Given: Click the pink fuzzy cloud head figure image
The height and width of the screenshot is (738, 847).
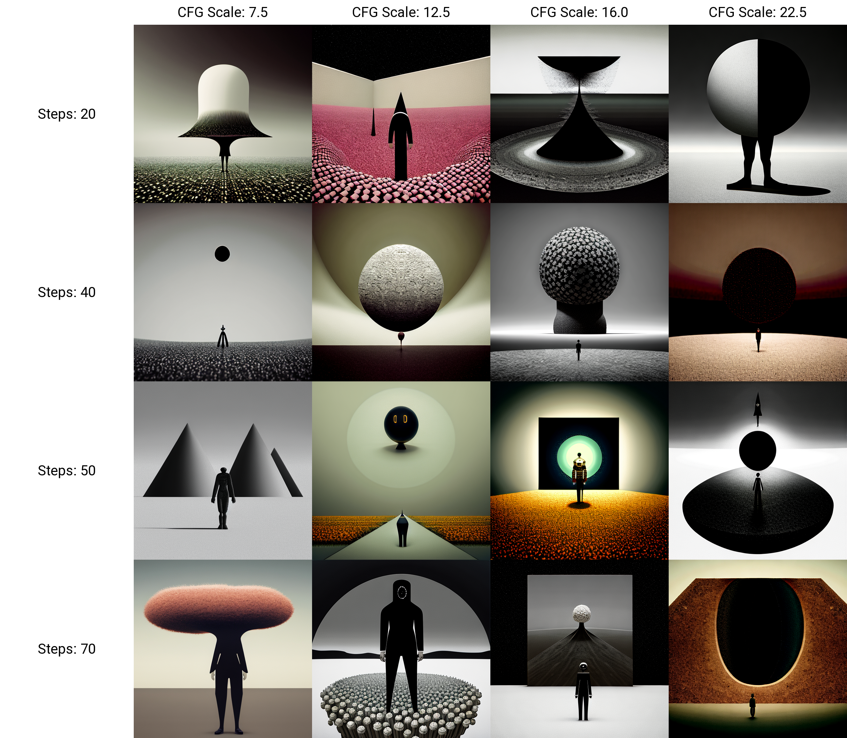Looking at the screenshot, I should click(222, 648).
